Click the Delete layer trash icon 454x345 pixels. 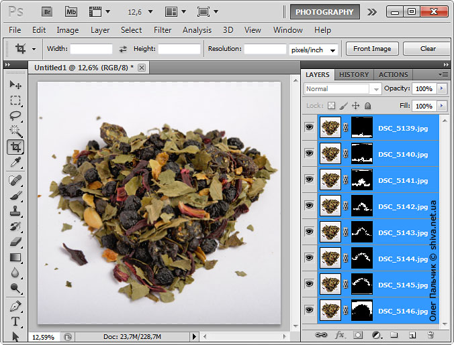point(430,334)
